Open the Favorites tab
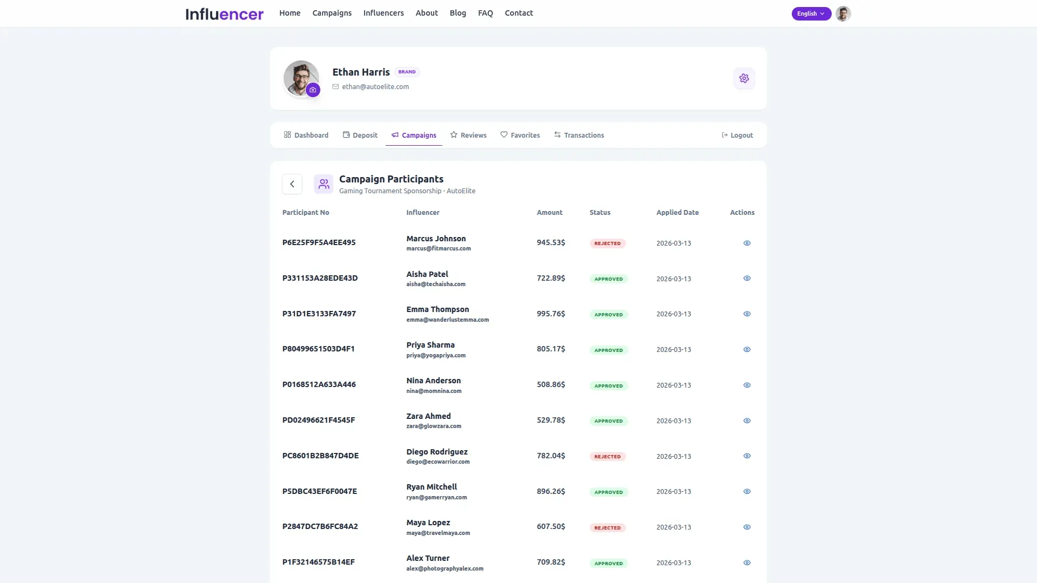The image size is (1037, 583). 520,135
